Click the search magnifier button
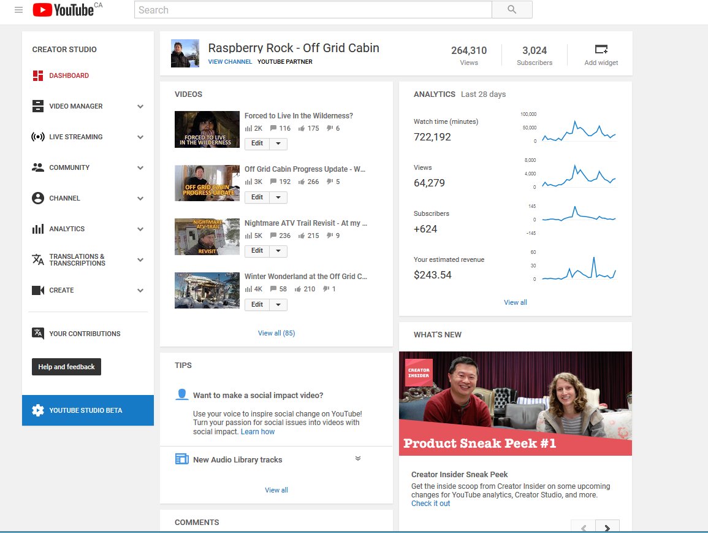Viewport: 708px width, 533px height. 512,9
